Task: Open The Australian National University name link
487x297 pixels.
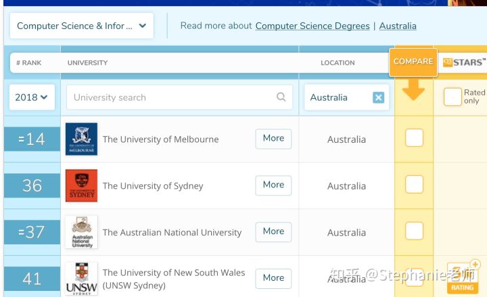Action: coord(172,232)
